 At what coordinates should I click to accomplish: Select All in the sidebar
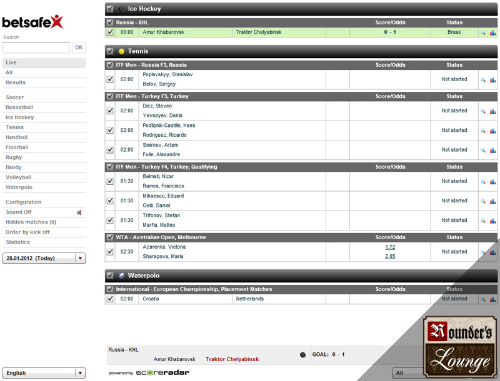[44, 72]
